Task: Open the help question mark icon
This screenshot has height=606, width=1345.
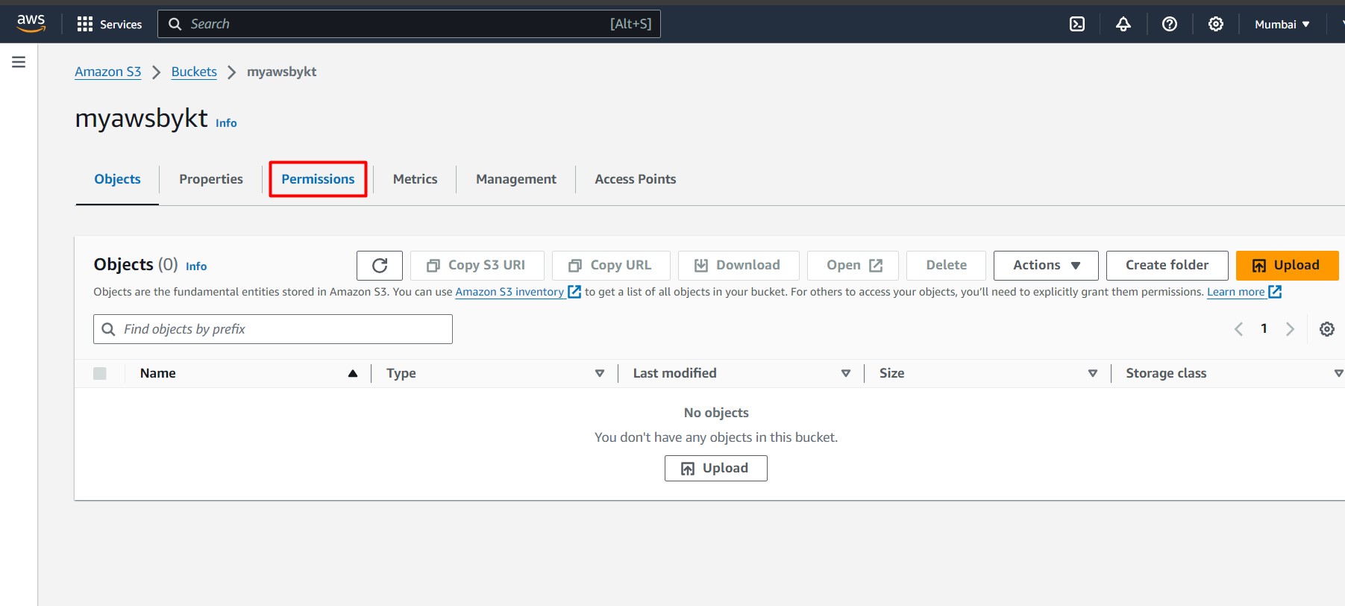Action: (1170, 24)
